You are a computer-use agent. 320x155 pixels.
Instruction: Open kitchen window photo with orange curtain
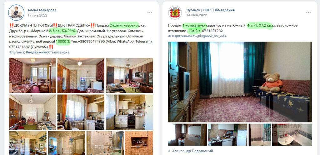click(81, 112)
